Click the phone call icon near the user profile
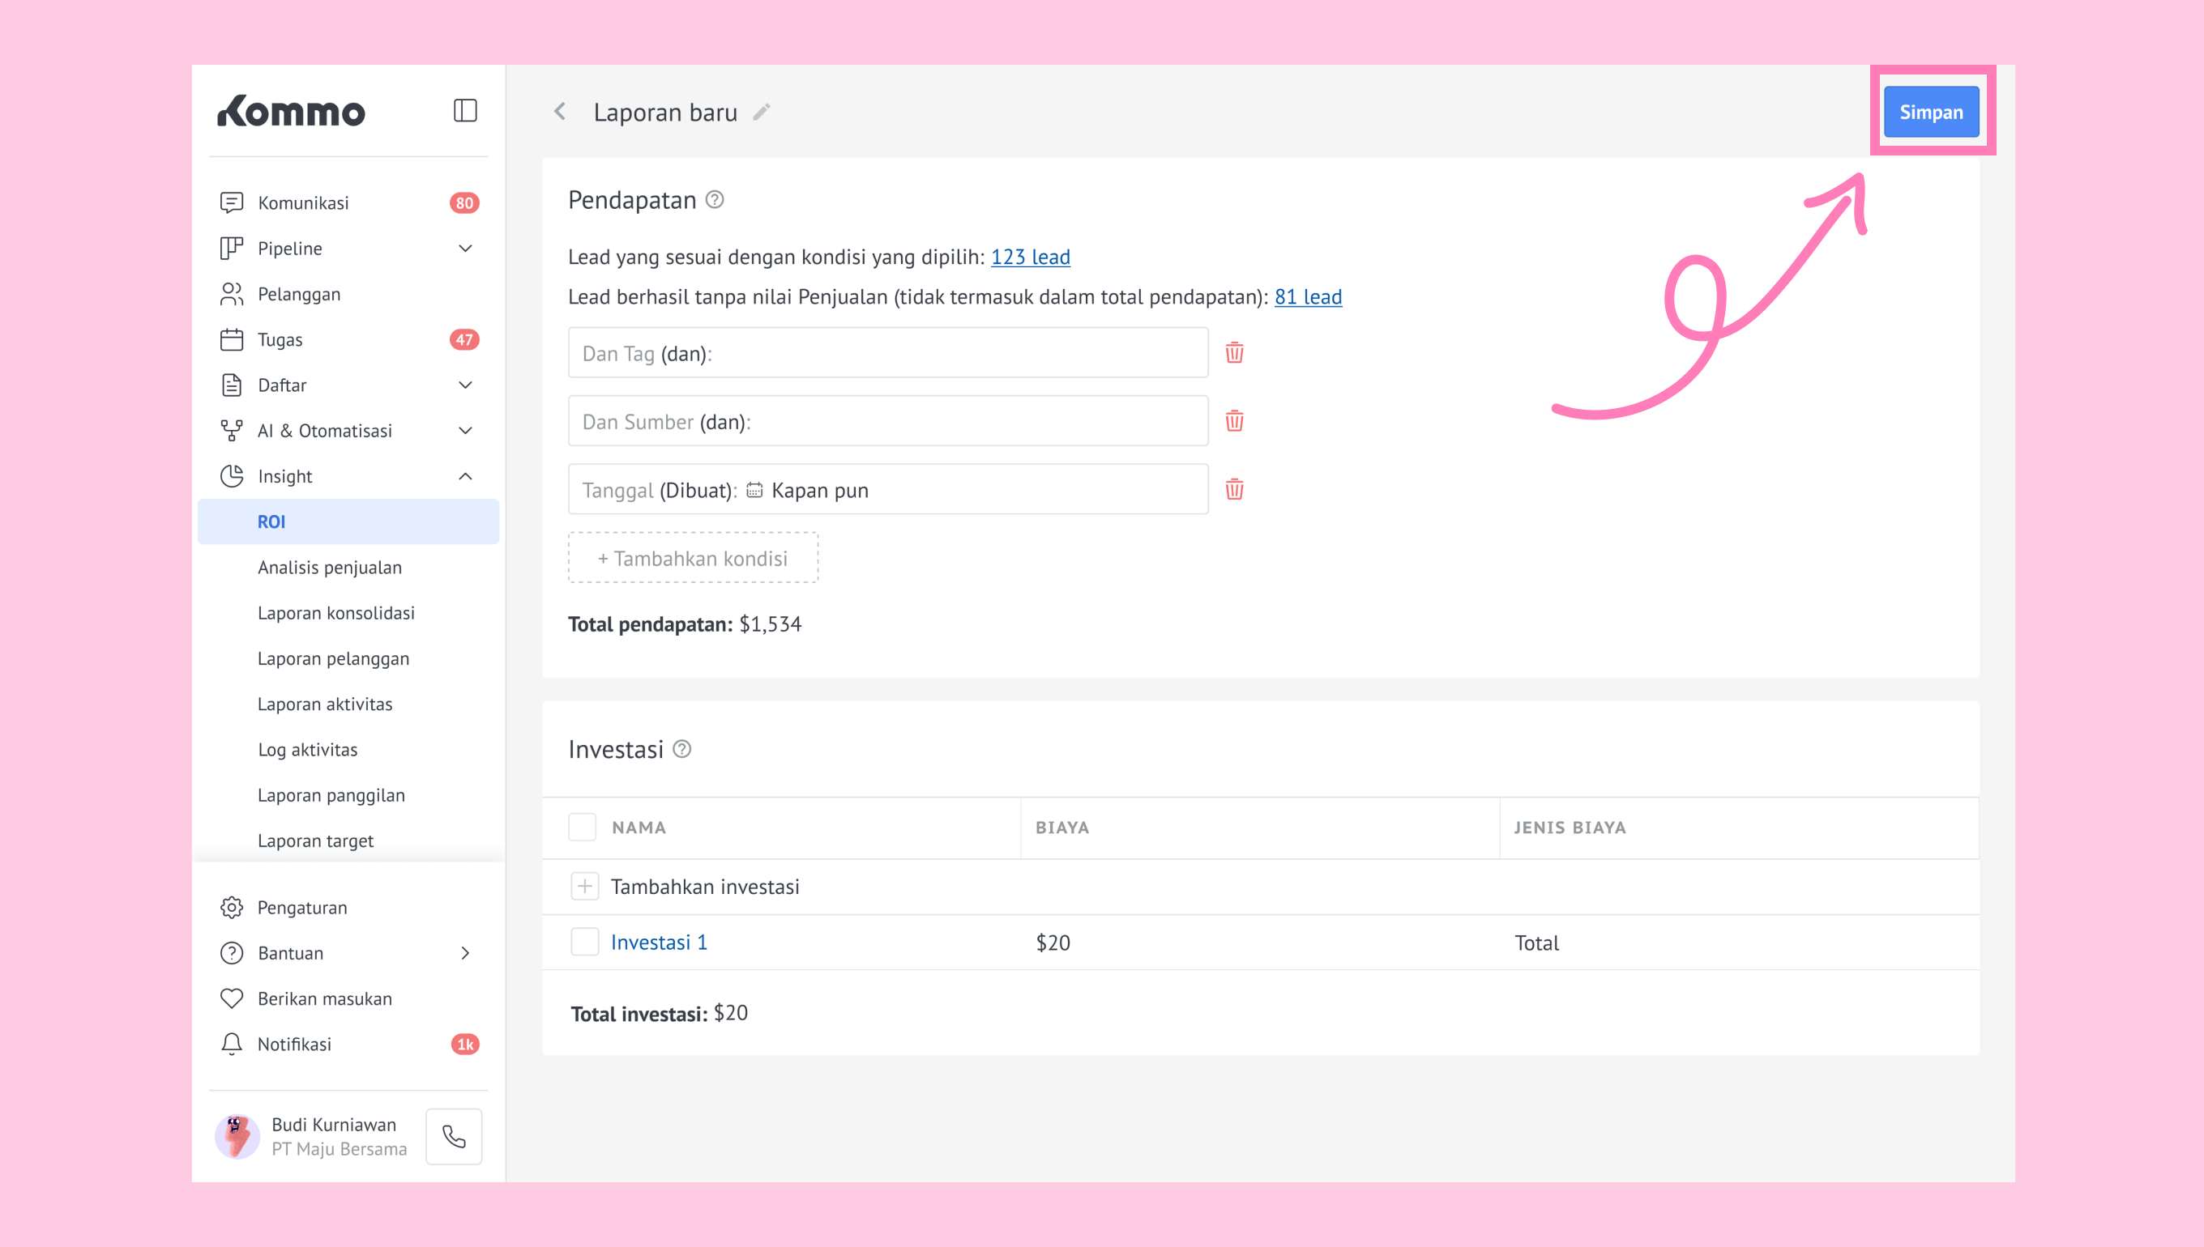This screenshot has height=1247, width=2204. tap(454, 1137)
